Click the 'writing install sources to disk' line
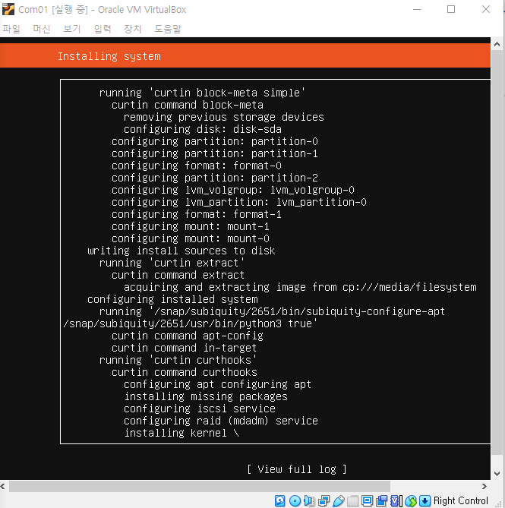Image resolution: width=505 pixels, height=508 pixels. [x=181, y=251]
